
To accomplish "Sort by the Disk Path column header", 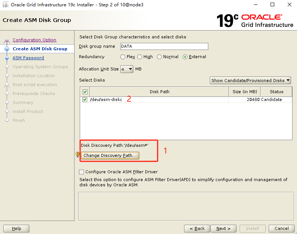I will [159, 92].
